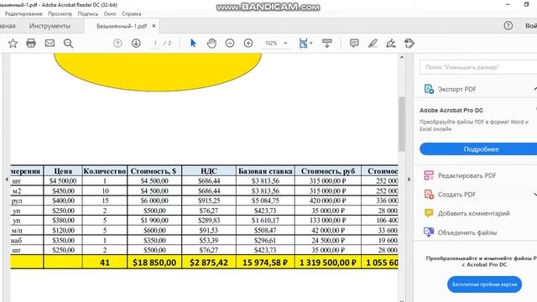Print the file using printer icon

(x=31, y=43)
